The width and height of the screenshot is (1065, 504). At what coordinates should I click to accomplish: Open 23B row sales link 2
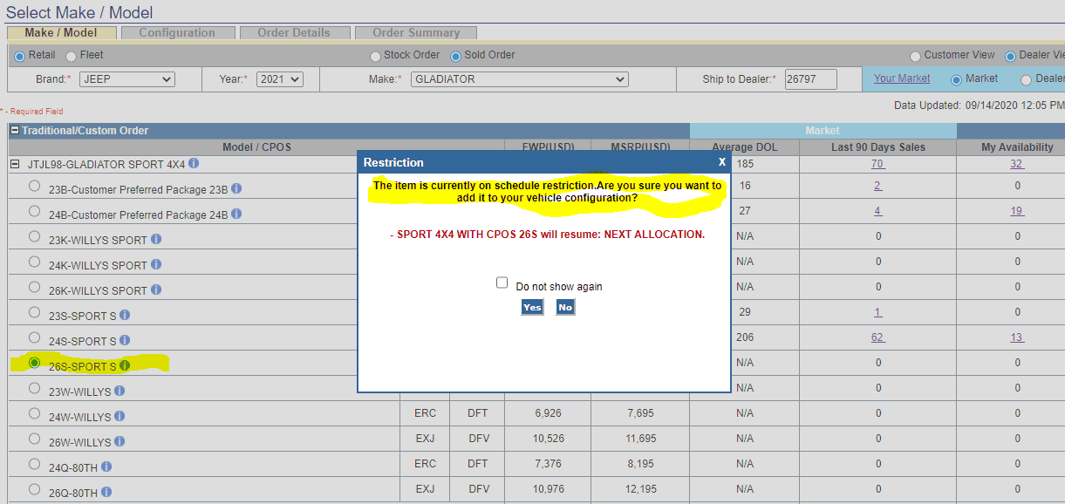coord(877,186)
